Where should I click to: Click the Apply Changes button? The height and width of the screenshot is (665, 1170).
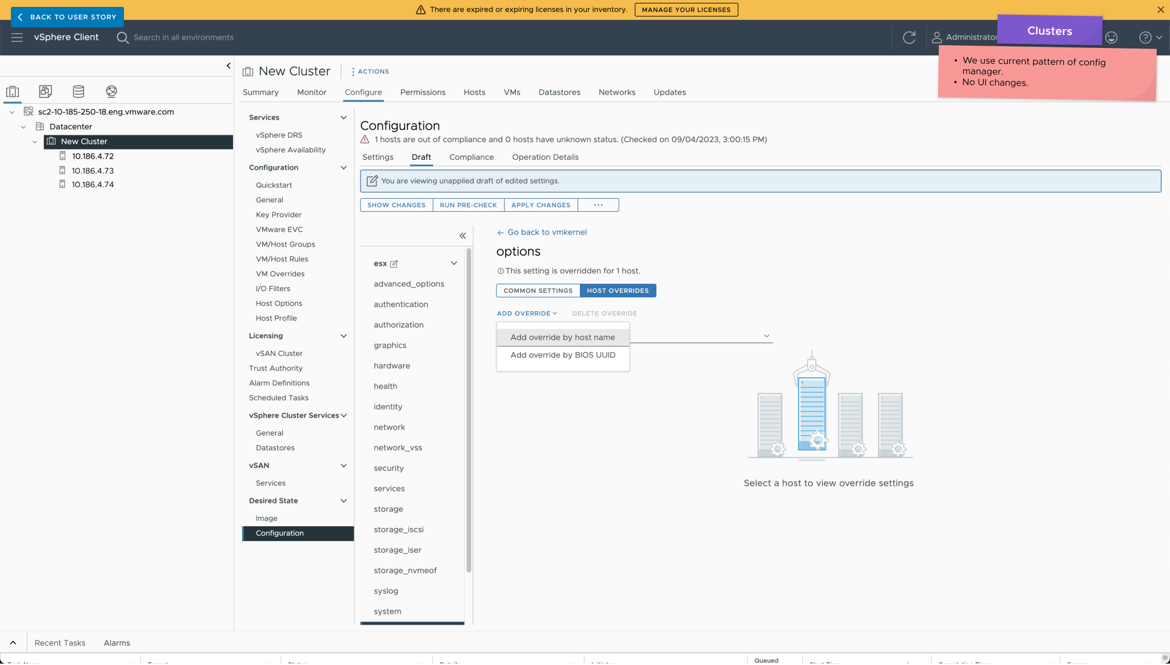[540, 205]
